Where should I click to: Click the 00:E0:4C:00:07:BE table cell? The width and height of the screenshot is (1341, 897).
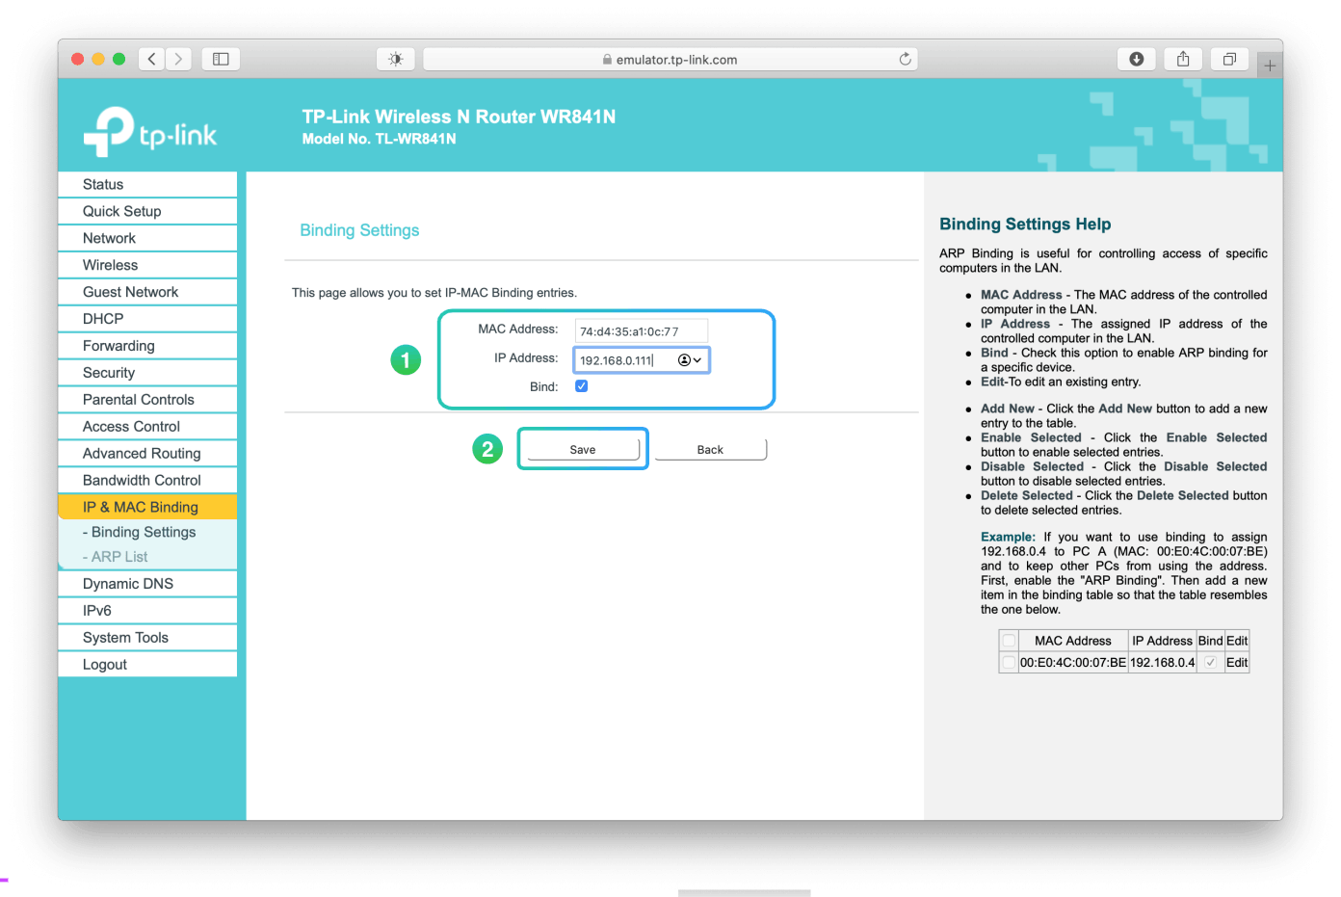(1073, 663)
